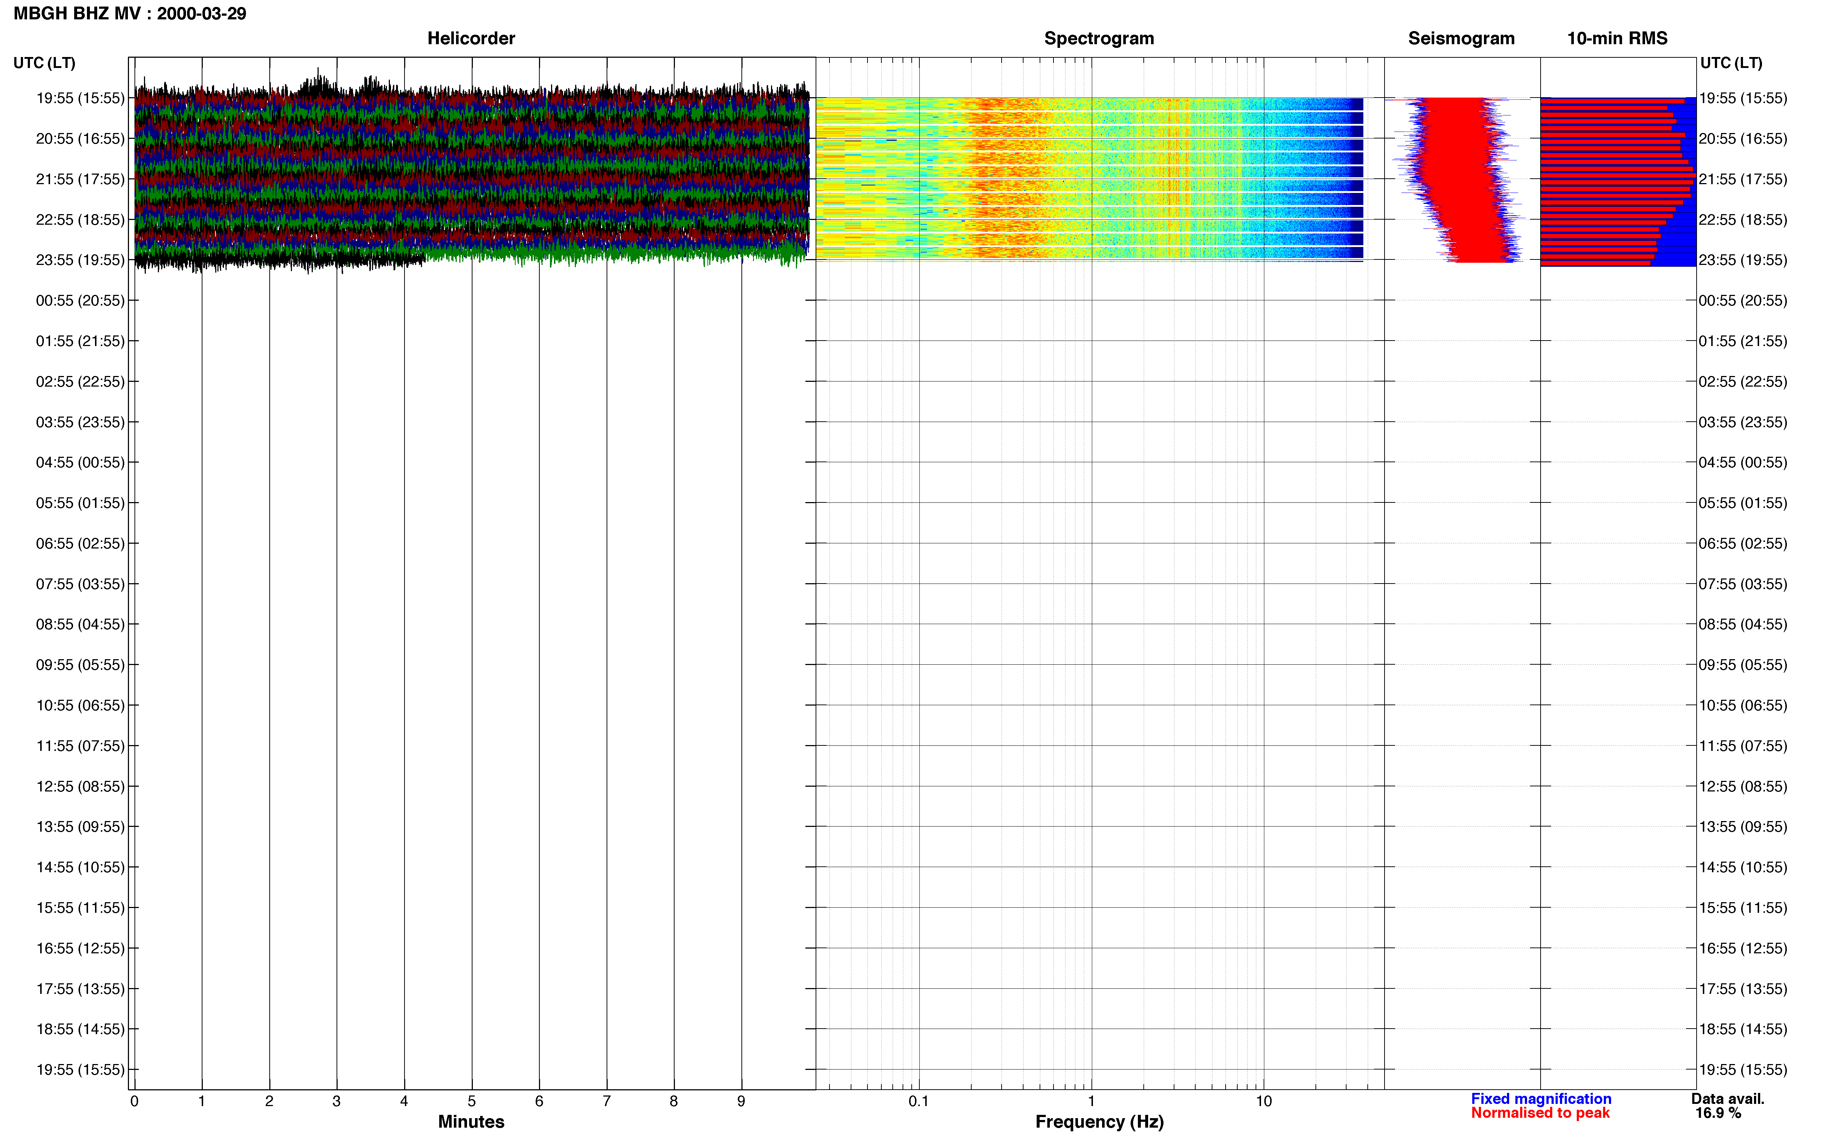
Task: Click the '0.1' frequency axis tick
Action: (919, 1101)
